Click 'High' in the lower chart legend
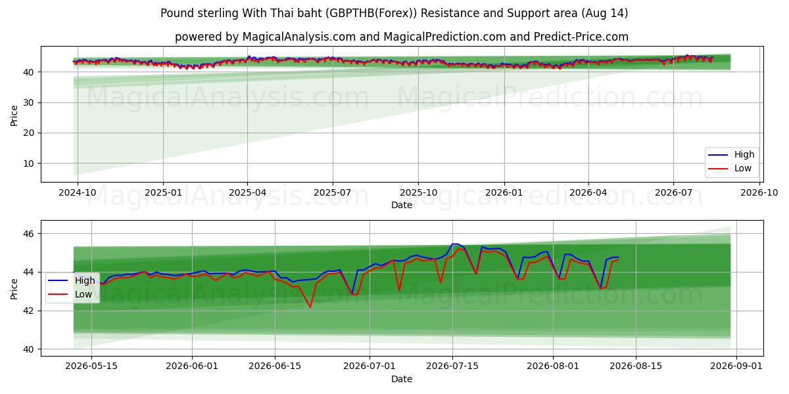Viewport: 789px width, 394px height. point(85,280)
